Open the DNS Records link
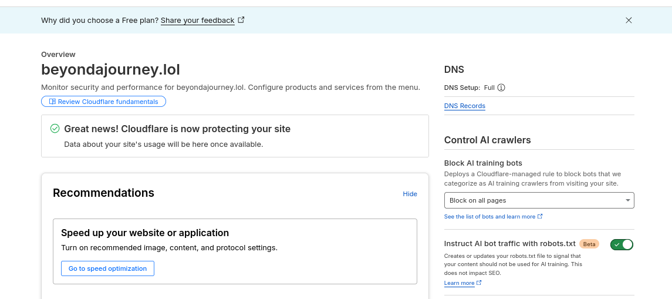Viewport: 672px width, 299px height. (465, 106)
